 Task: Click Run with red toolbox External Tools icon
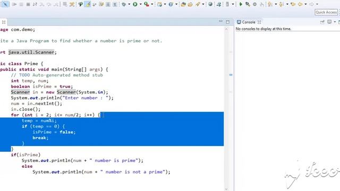pyautogui.click(x=147, y=4)
